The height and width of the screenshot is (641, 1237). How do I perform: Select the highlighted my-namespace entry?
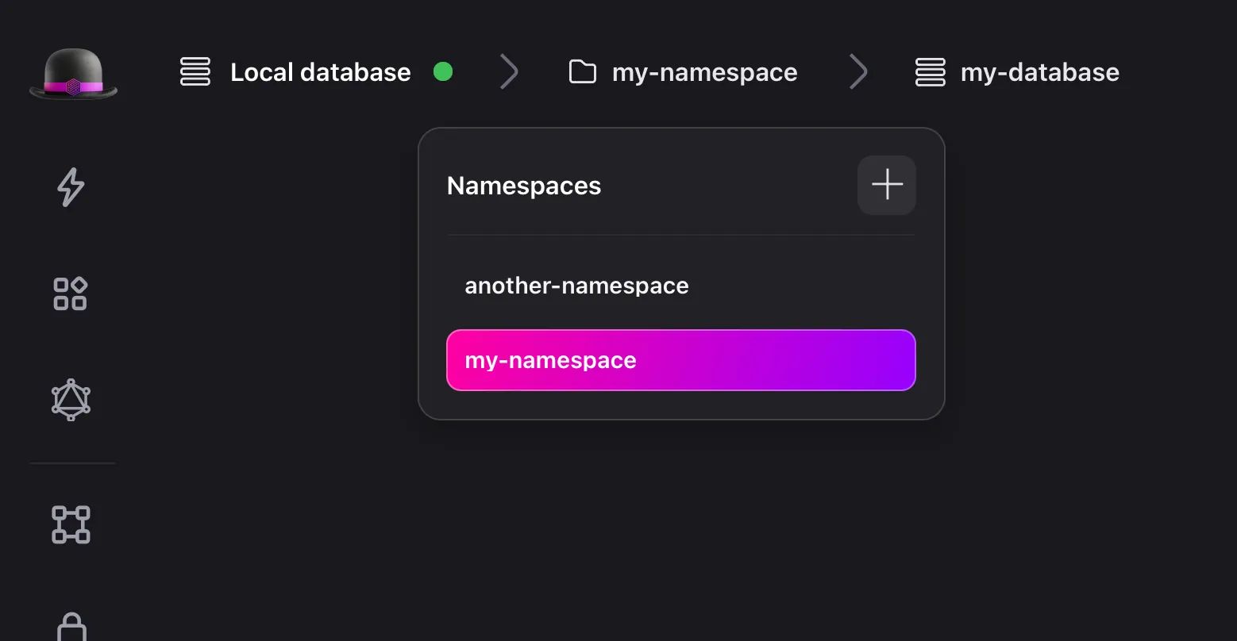pos(680,359)
